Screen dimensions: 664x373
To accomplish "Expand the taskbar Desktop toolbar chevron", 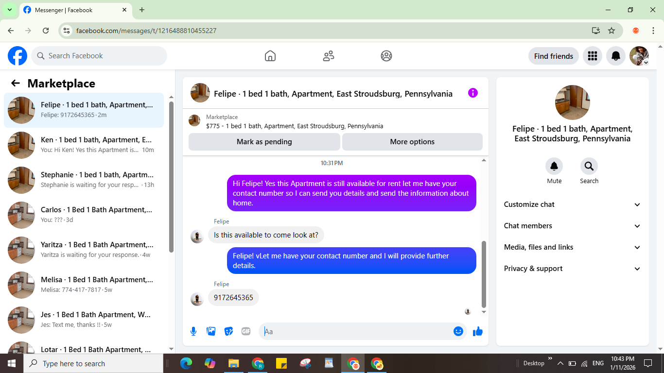I will click(x=550, y=359).
